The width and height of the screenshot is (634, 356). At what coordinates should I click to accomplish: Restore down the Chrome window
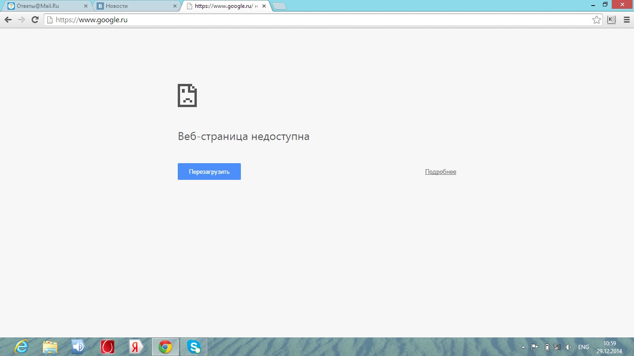click(x=605, y=4)
